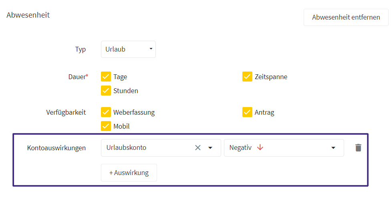Viewport: 391px width, 197px height.
Task: Toggle the Mobil checkbox
Action: coord(106,126)
